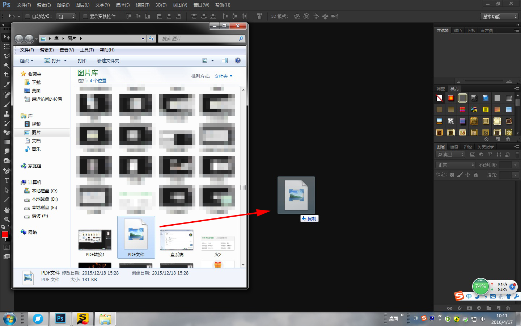
Task: Open the view mode dropdown arrow in Explorer
Action: coord(212,60)
